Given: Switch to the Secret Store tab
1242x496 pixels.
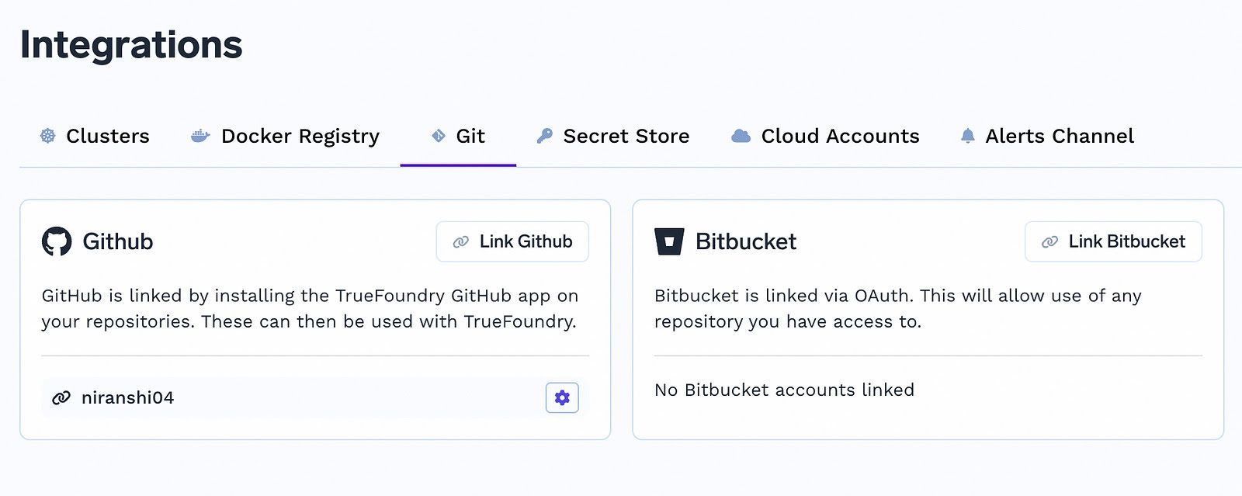Looking at the screenshot, I should coord(626,136).
